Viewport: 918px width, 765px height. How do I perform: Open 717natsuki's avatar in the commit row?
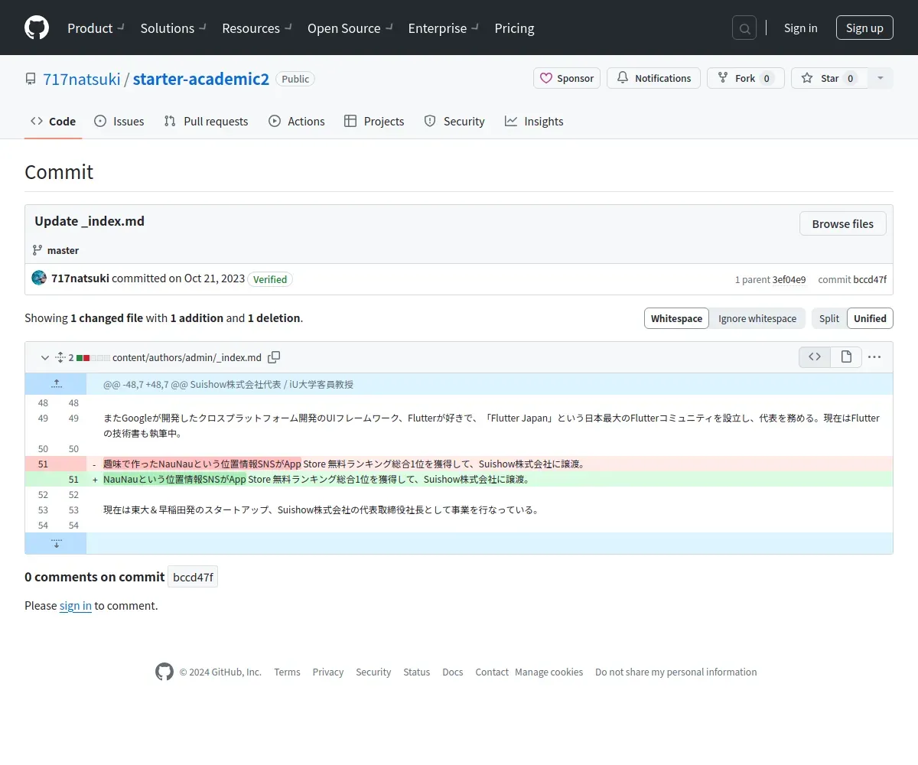tap(39, 278)
